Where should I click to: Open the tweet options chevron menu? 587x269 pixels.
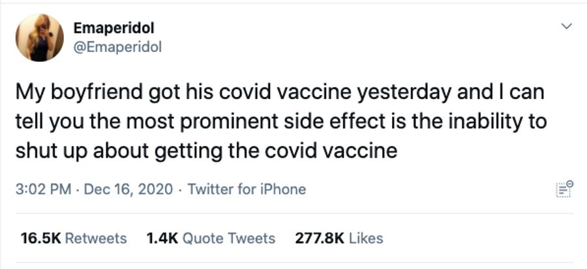coord(566,27)
